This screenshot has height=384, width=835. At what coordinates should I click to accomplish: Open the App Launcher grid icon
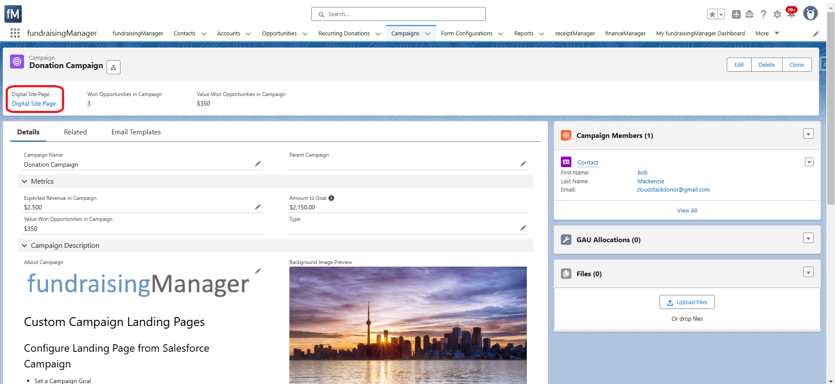point(15,33)
